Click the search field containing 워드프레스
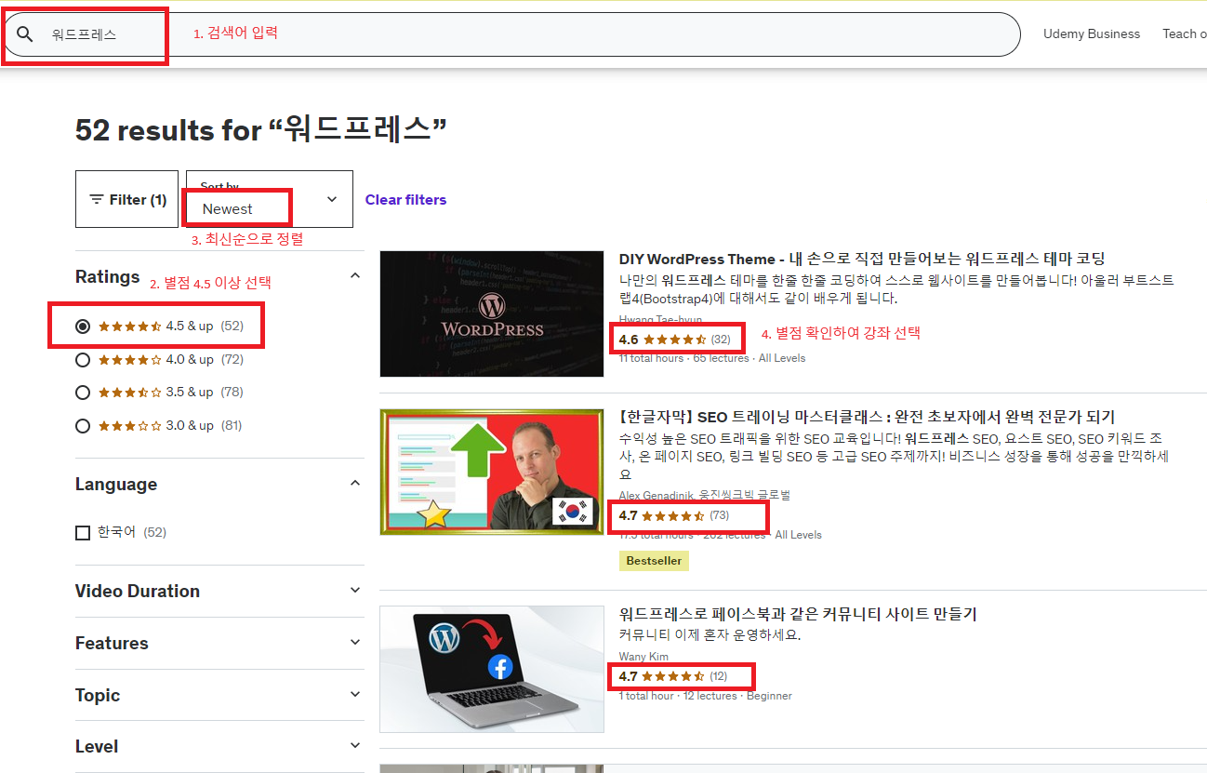The height and width of the screenshot is (773, 1207). 511,34
